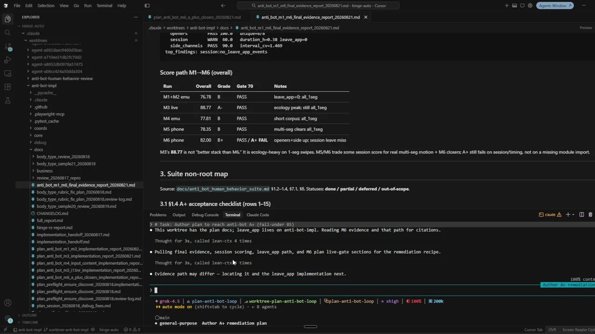Close the anti_bot_m1_m6_final_evidence_report tab
The height and width of the screenshot is (334, 595).
pyautogui.click(x=365, y=17)
